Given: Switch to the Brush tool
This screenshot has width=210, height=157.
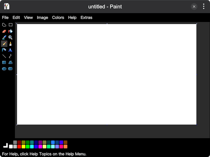Looking at the screenshot, I should [x=10, y=44].
